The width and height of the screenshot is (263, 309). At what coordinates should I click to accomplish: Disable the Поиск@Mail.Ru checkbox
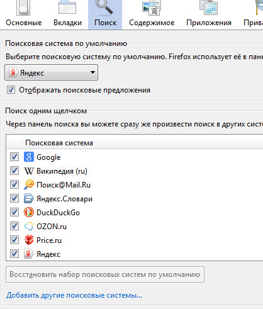(14, 184)
